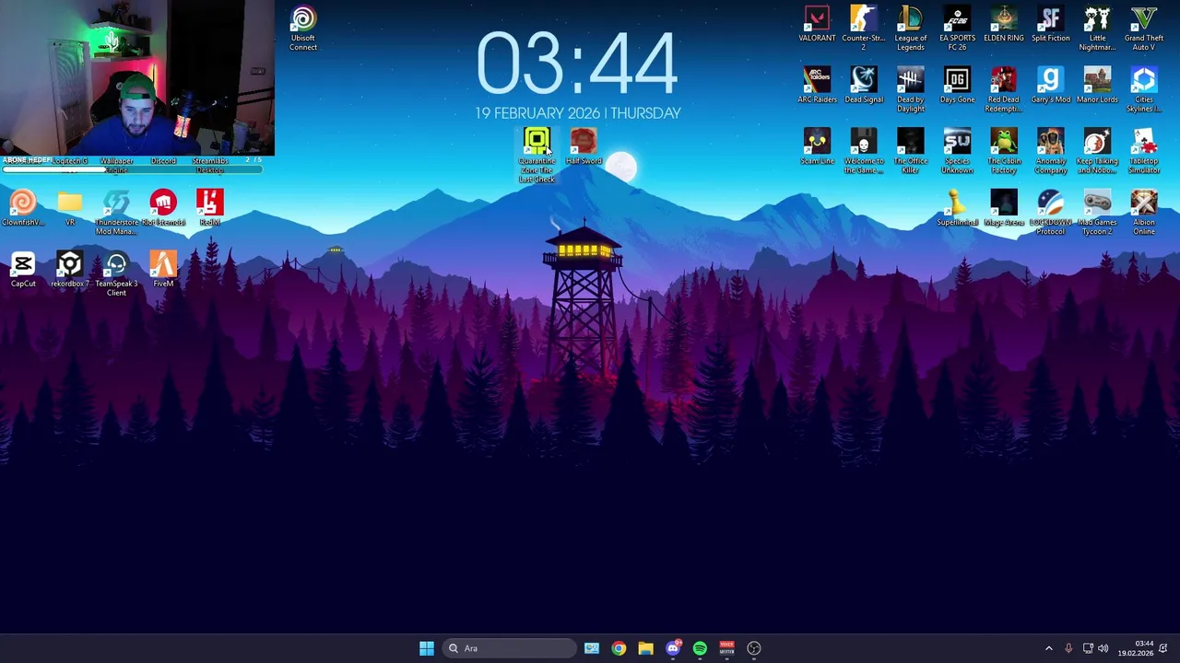The image size is (1180, 663).
Task: Click the FiveM desktop icon
Action: pyautogui.click(x=163, y=270)
